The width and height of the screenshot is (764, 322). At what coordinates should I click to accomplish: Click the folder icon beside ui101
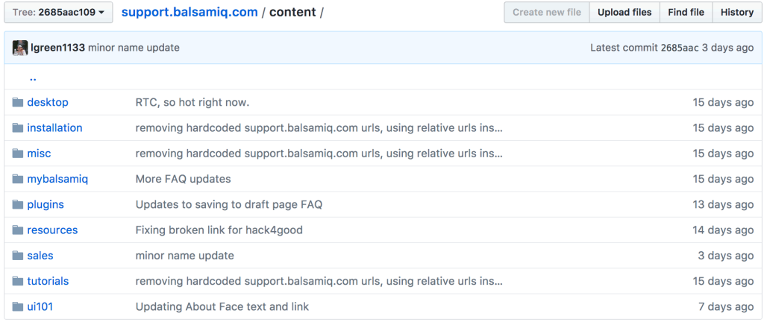tap(18, 306)
